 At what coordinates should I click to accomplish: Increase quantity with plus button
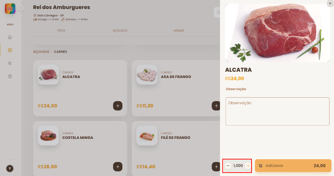tap(248, 166)
